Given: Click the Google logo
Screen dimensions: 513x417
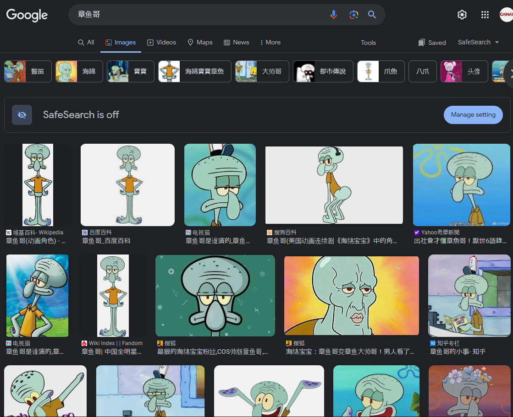Looking at the screenshot, I should pos(27,15).
